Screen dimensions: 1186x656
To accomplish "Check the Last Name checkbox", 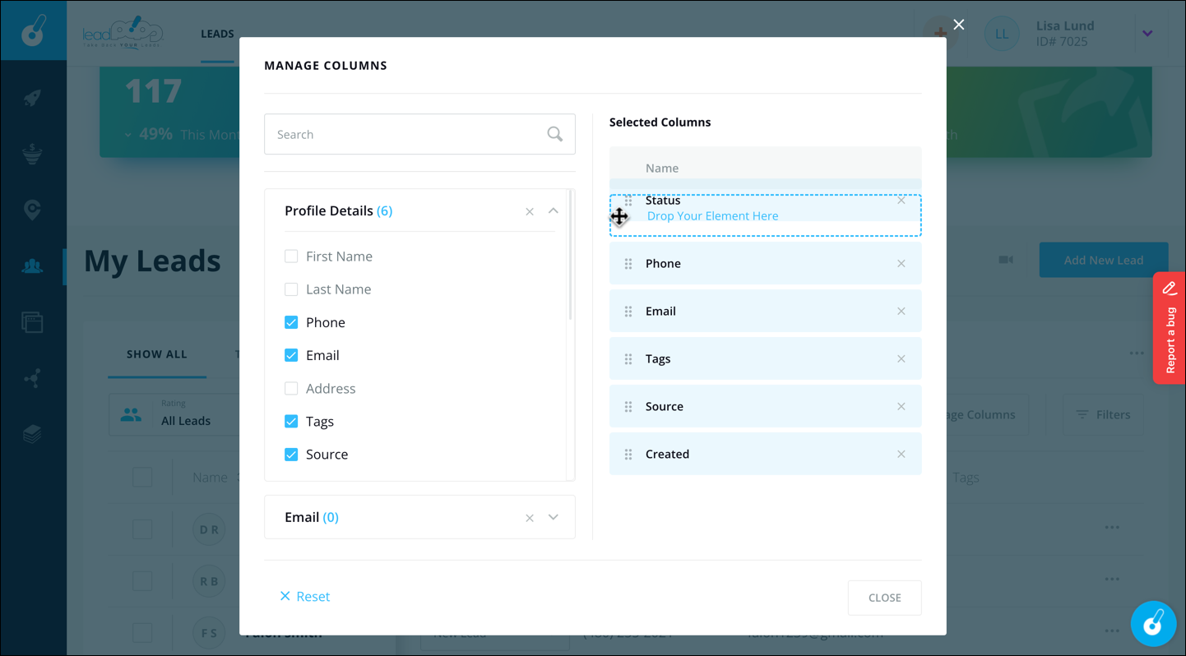I will (291, 289).
